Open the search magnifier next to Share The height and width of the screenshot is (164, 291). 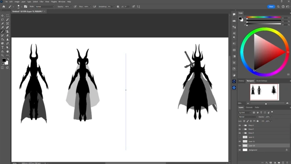click(278, 7)
